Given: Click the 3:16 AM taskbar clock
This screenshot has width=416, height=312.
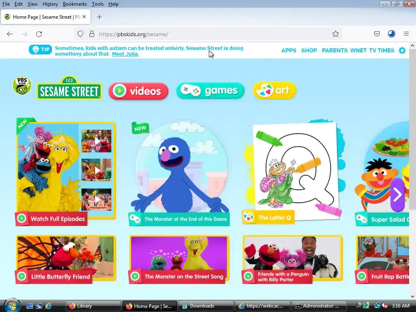Looking at the screenshot, I should click(401, 306).
